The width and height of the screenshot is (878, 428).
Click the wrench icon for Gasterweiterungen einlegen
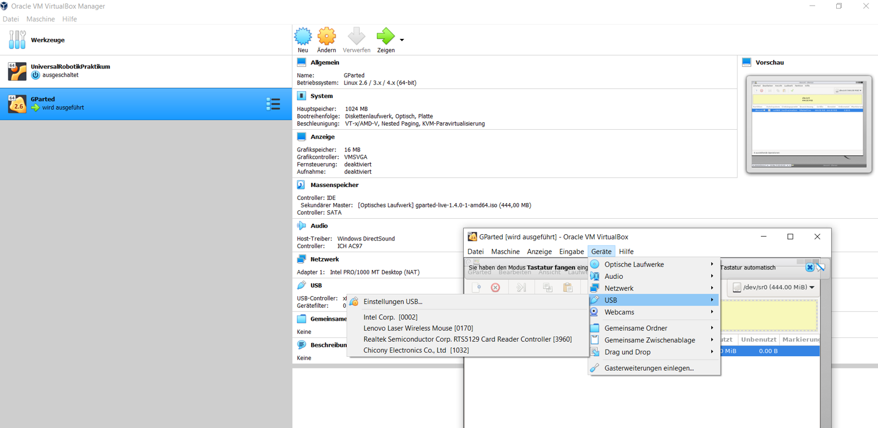coord(595,368)
